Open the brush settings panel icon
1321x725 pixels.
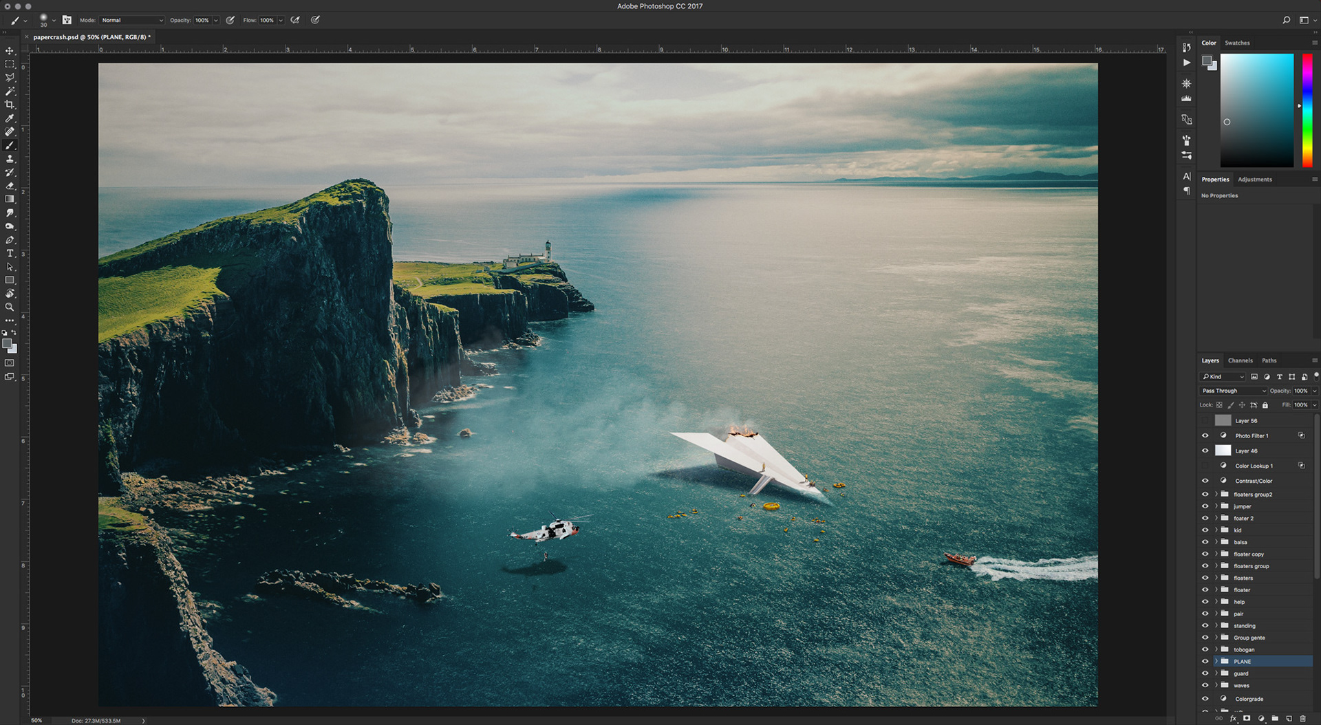67,20
